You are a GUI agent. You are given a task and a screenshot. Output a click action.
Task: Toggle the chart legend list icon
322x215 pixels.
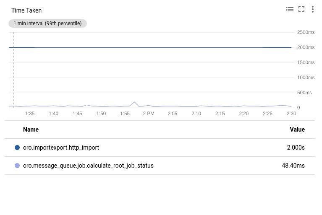point(290,9)
